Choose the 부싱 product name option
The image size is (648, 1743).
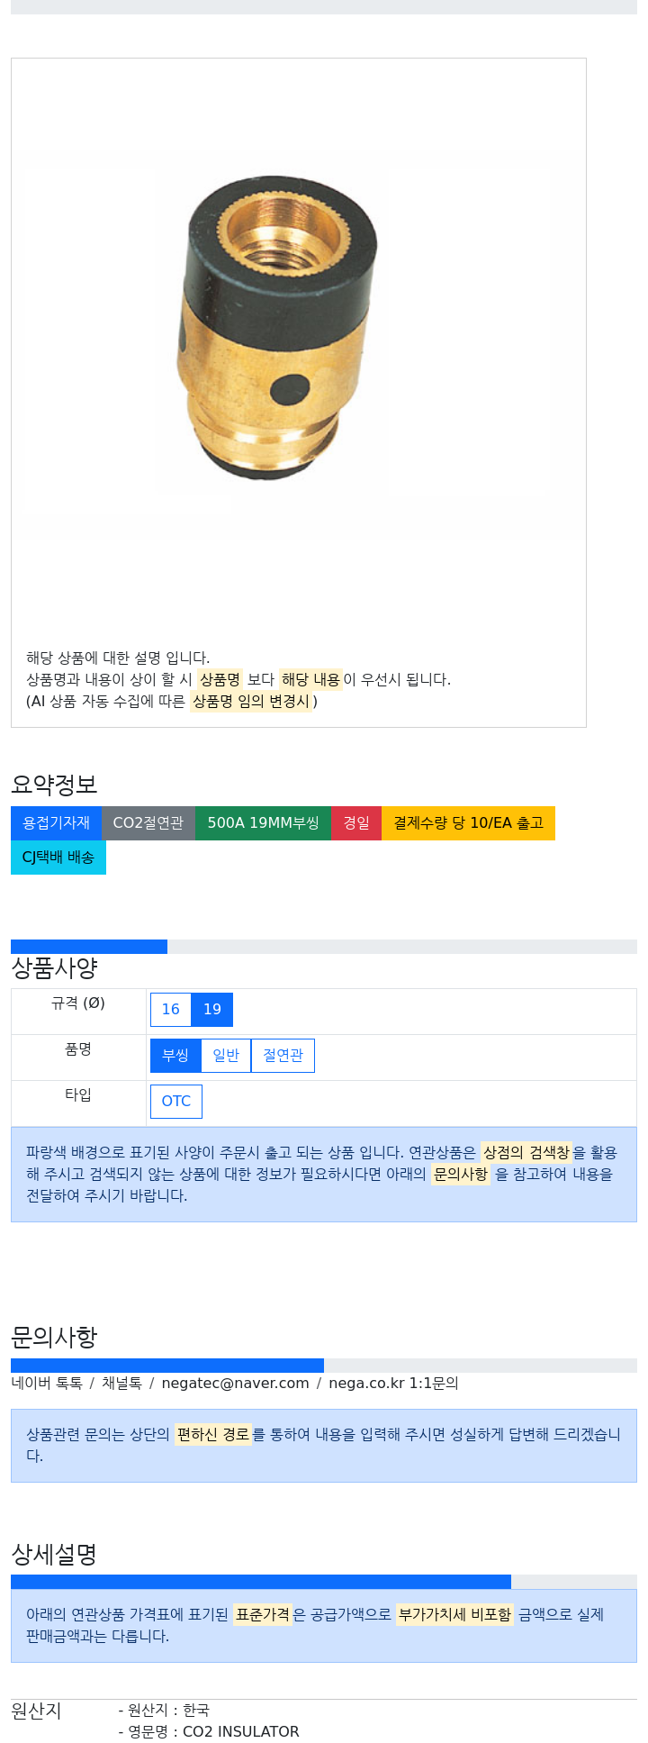[x=175, y=1056]
